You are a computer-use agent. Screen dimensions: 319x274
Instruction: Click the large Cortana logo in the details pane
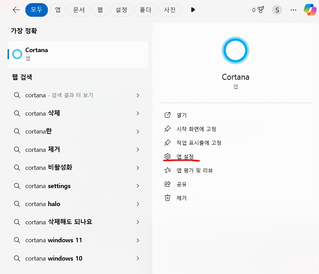click(x=235, y=50)
